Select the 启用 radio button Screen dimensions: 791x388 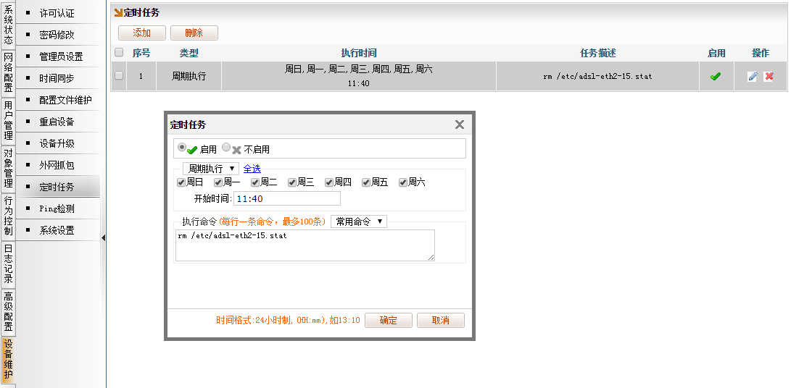tap(182, 147)
